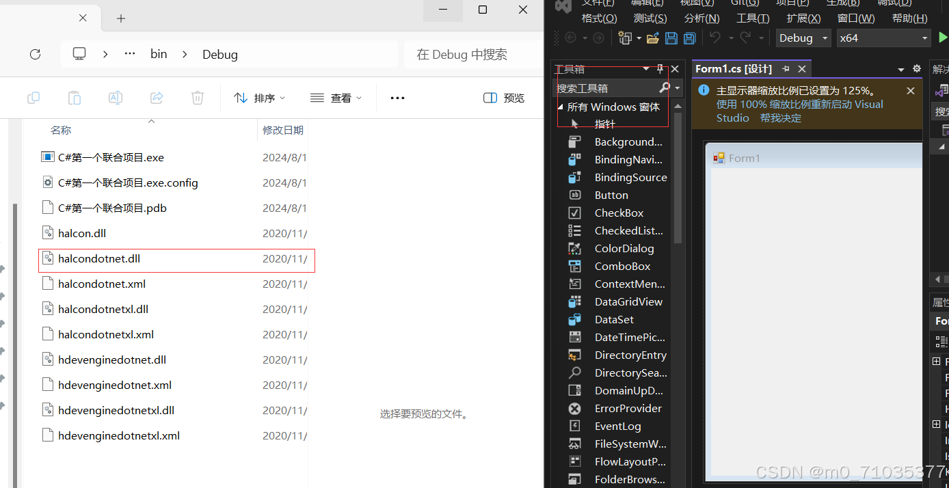Click the Paste icon in Explorer toolbar
The image size is (949, 488).
(75, 98)
